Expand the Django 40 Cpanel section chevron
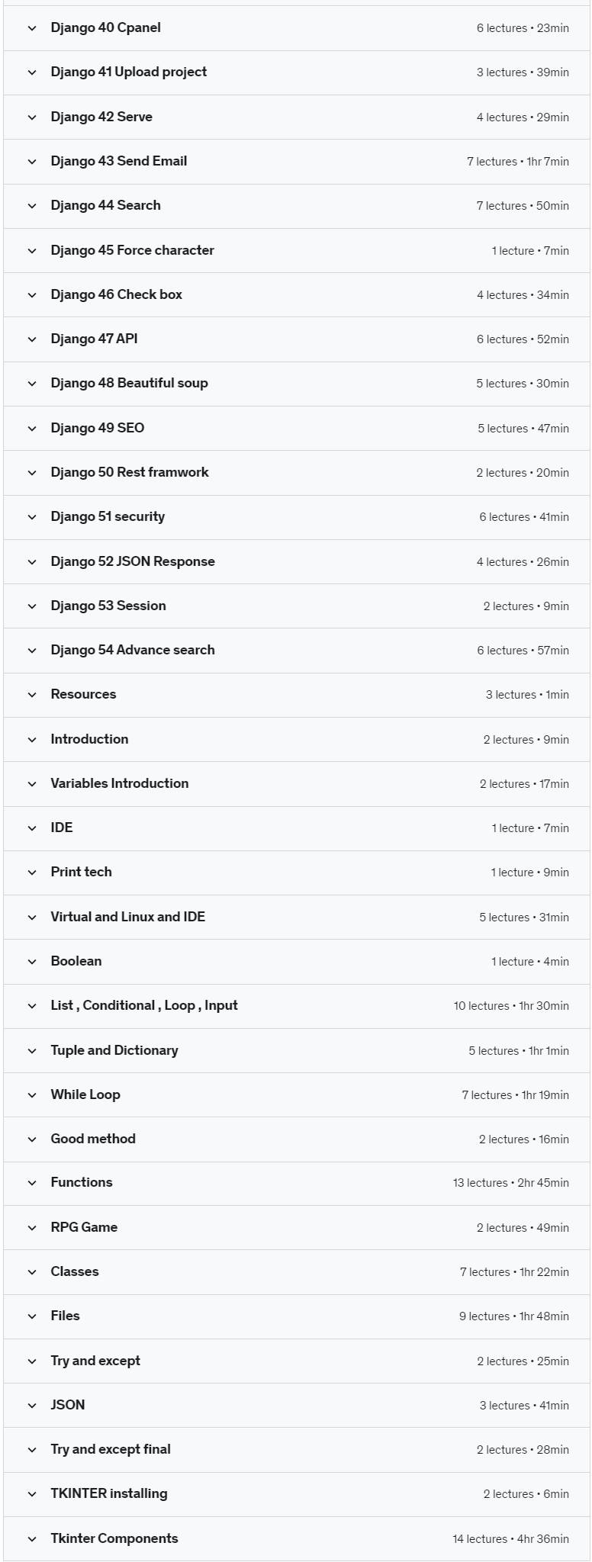The height and width of the screenshot is (1562, 592). pyautogui.click(x=32, y=28)
